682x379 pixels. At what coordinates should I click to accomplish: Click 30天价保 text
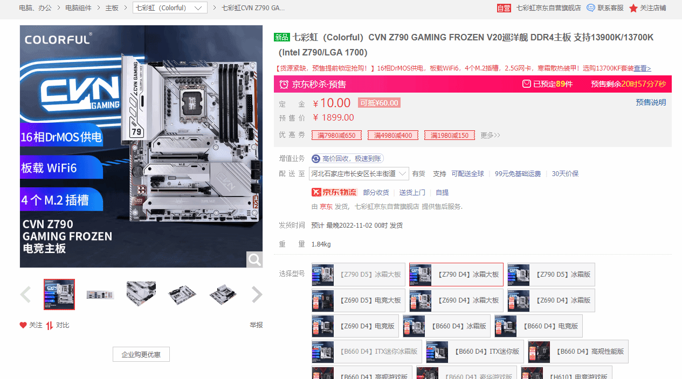click(x=565, y=174)
